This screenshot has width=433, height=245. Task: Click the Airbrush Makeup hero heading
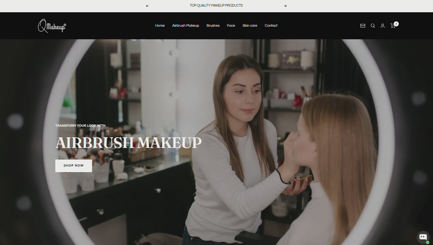point(128,143)
